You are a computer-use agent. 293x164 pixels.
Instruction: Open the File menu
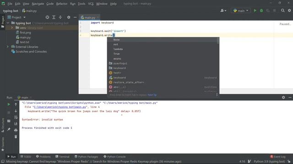coord(10,4)
